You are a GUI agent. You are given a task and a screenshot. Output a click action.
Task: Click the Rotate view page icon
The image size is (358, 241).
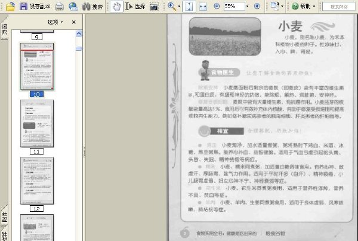[275, 7]
